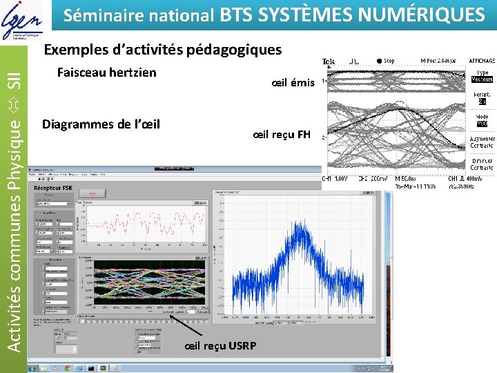Click the oscilloscope Stop status
Image resolution: width=497 pixels, height=373 pixels.
386,61
